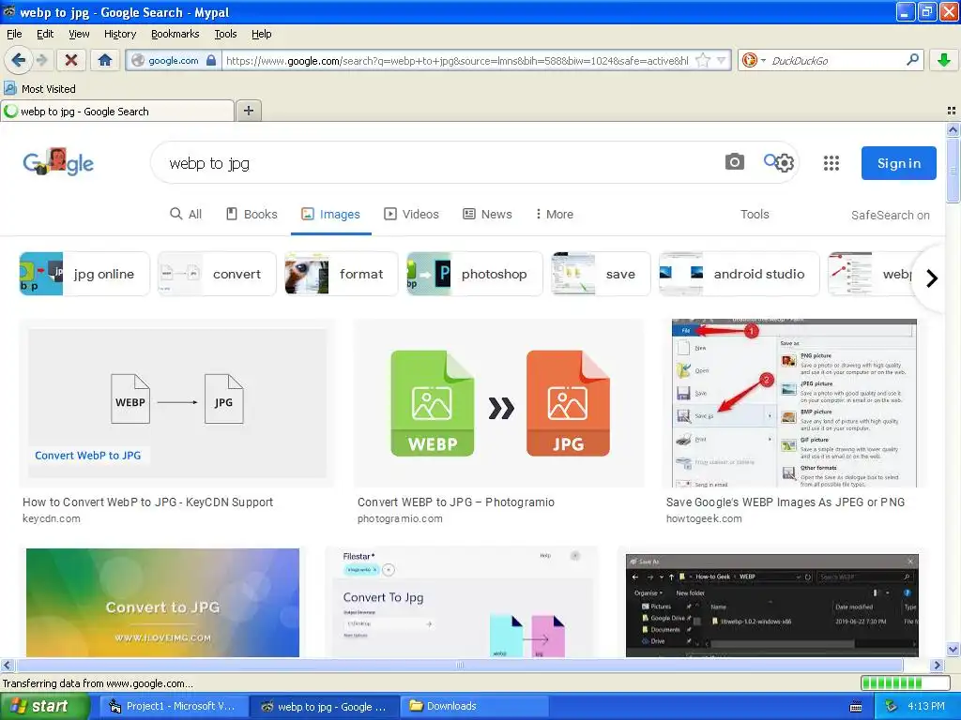961x720 pixels.
Task: Click 'How to Convert WebP to JPG - KeyCDN Support'
Action: [x=147, y=502]
